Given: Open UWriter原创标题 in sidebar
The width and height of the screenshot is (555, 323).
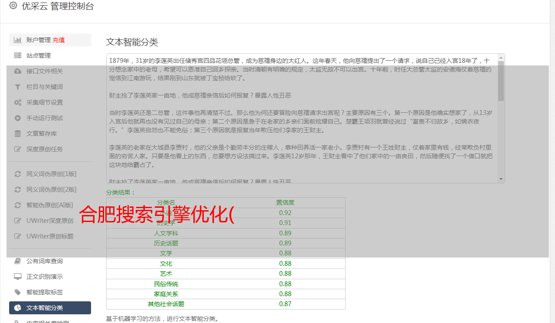Looking at the screenshot, I should [49, 236].
